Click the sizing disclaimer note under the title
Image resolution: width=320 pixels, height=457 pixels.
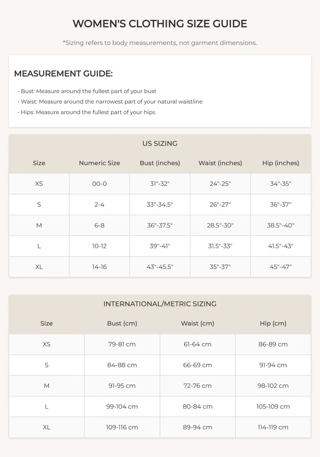point(160,43)
